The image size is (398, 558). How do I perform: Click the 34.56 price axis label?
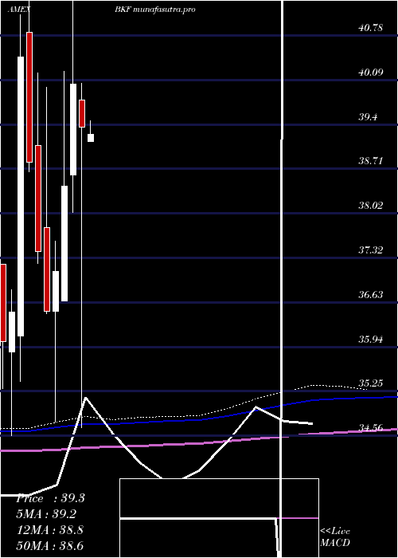(x=371, y=428)
